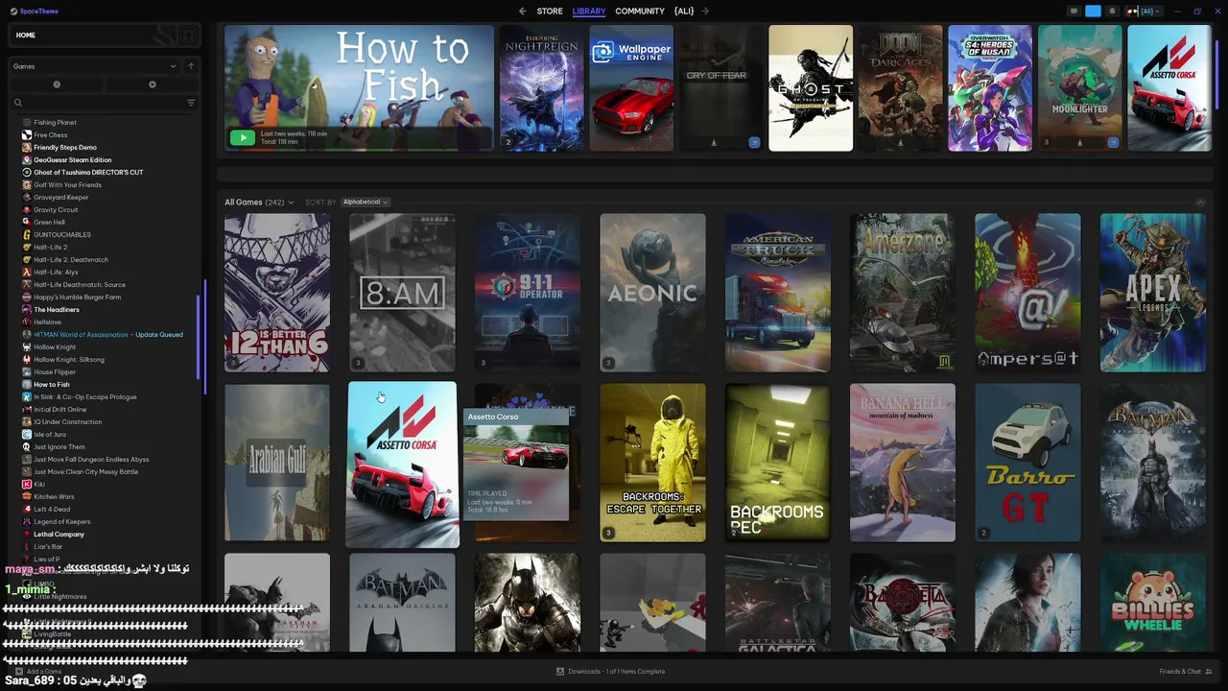The width and height of the screenshot is (1228, 691).
Task: Open collections grid view icon
Action: coord(188,36)
